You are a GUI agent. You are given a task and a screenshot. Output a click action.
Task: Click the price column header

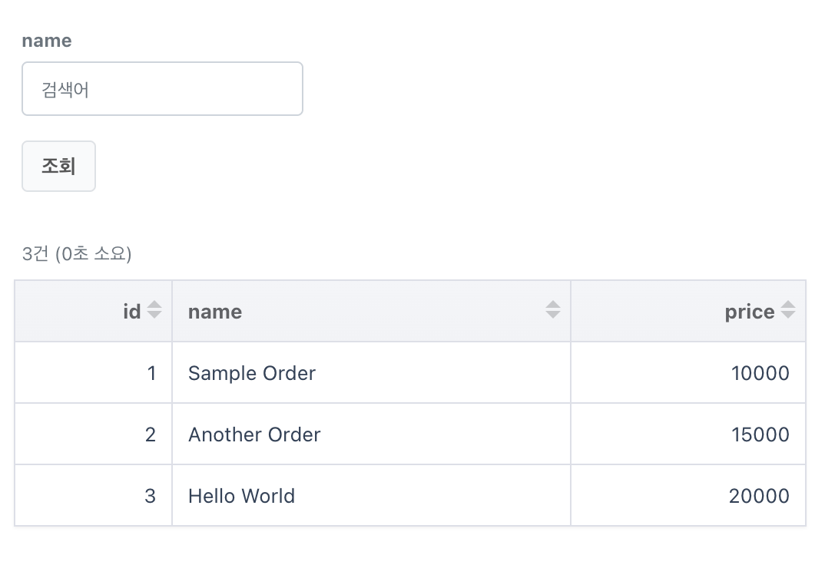pyautogui.click(x=749, y=312)
